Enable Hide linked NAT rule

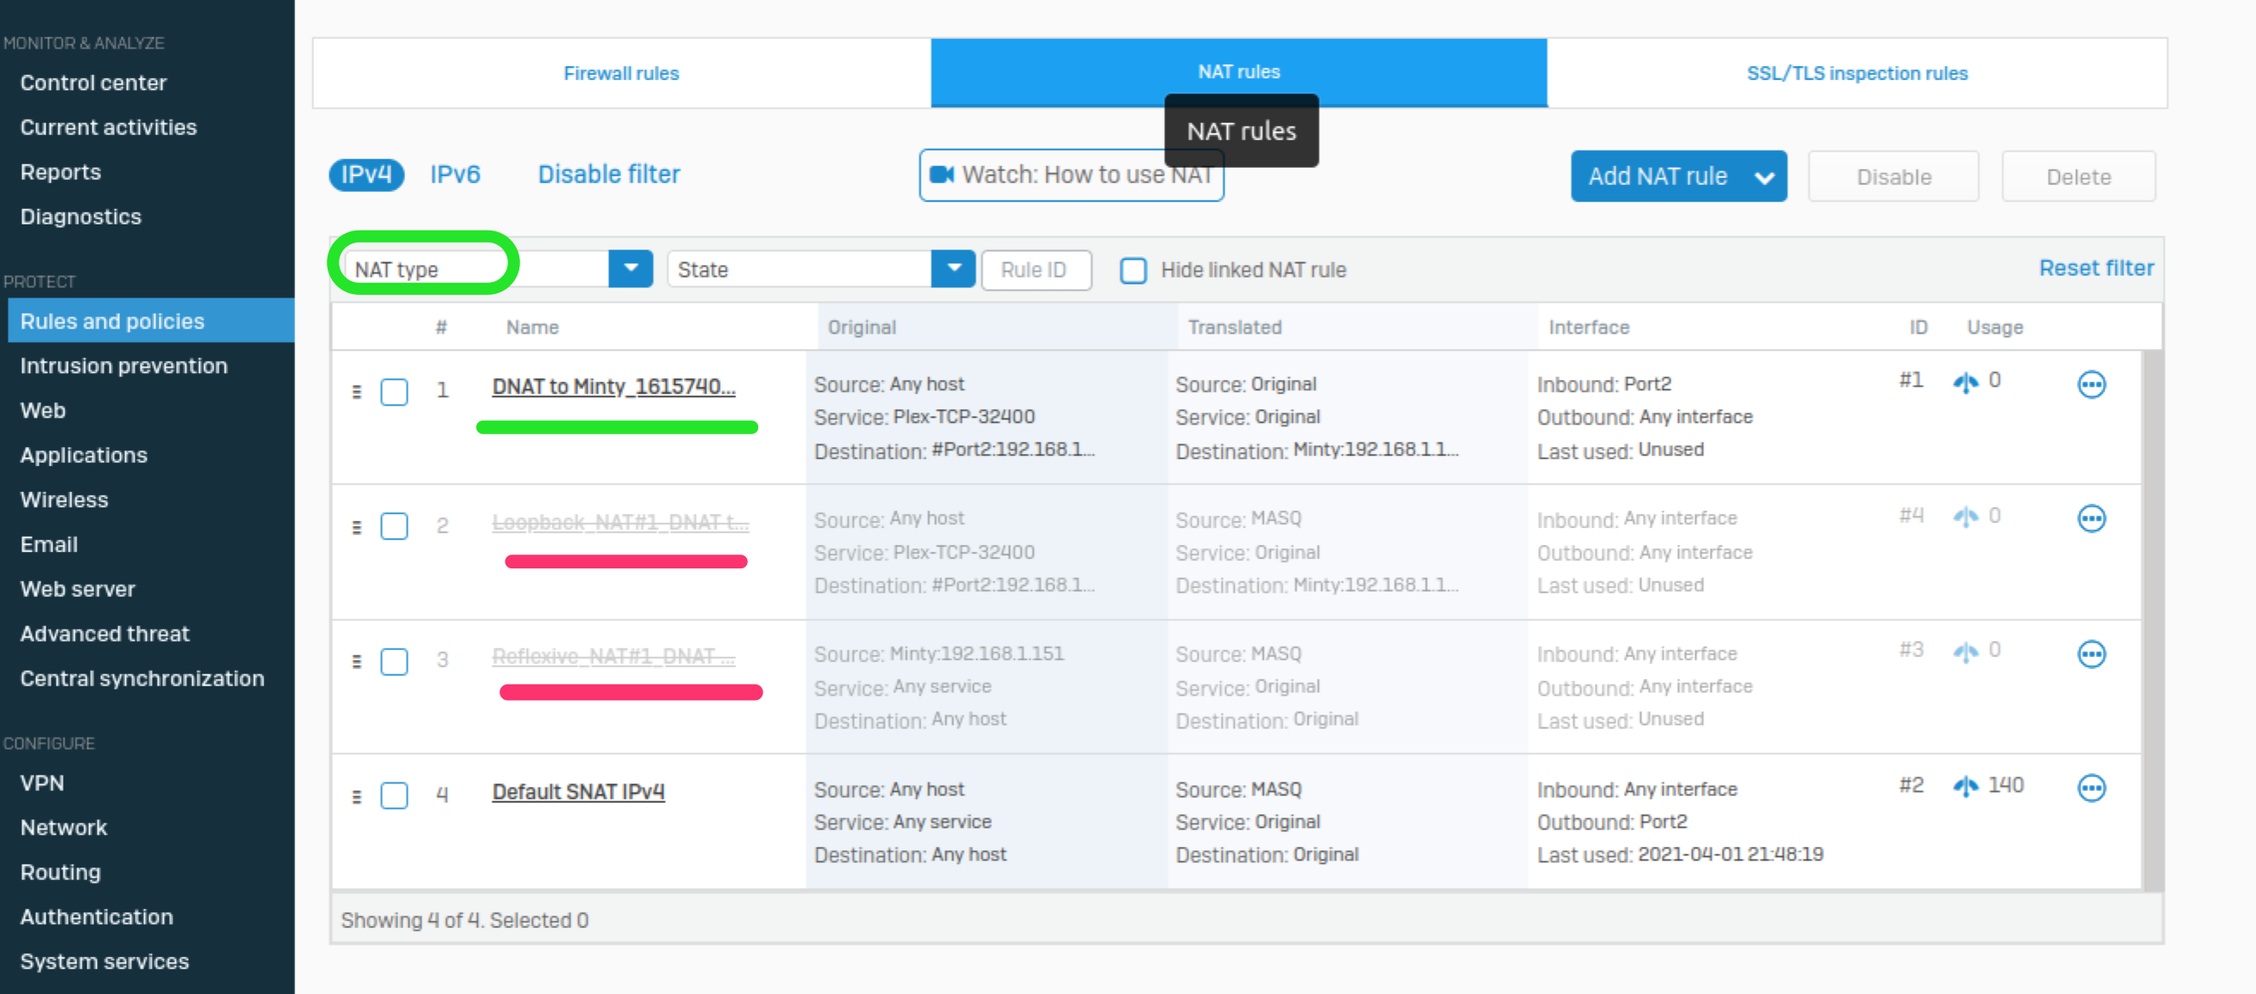tap(1133, 271)
